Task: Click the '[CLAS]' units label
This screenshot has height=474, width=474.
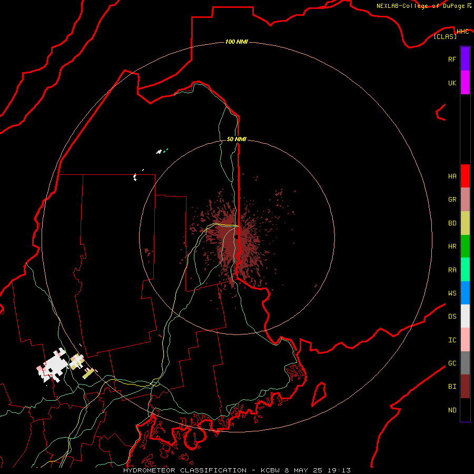Action: pyautogui.click(x=445, y=36)
